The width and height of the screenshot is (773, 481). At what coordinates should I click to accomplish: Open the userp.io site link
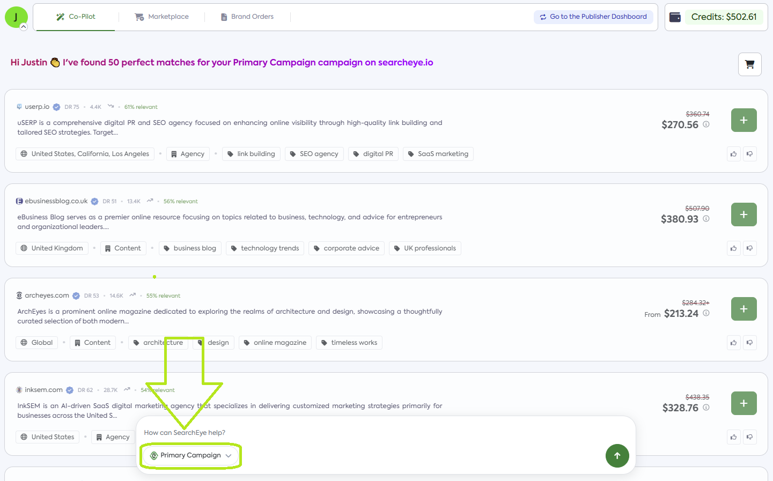pyautogui.click(x=37, y=107)
